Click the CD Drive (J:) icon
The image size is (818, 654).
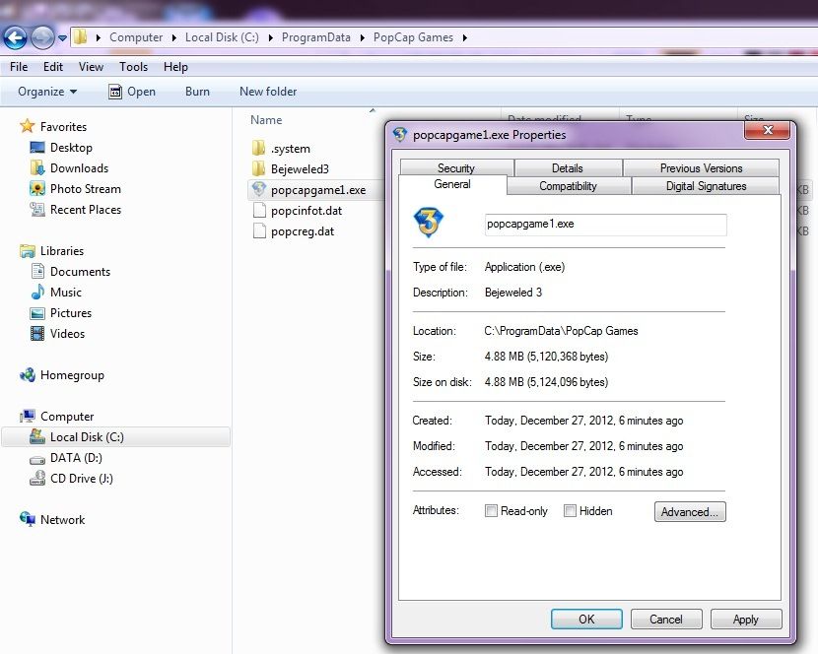(37, 479)
